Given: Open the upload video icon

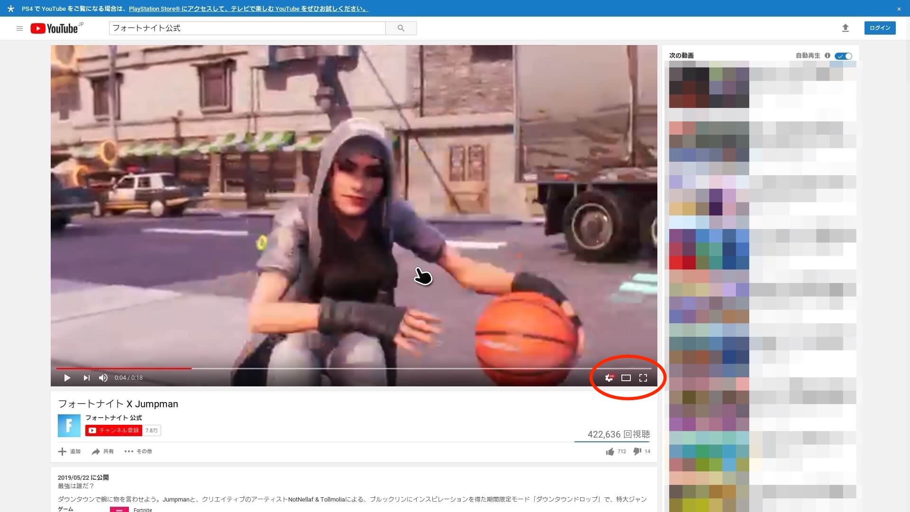Looking at the screenshot, I should tap(845, 28).
